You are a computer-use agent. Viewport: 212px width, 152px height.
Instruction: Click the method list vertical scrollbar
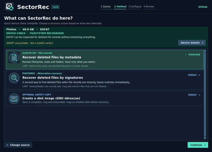point(205,94)
